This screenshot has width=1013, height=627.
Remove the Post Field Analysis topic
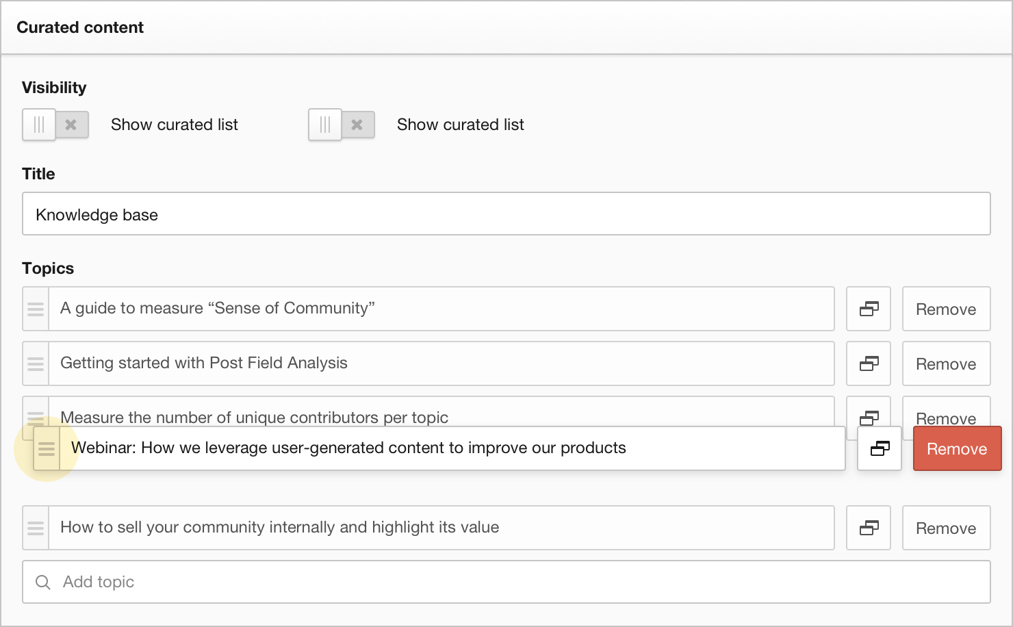(x=947, y=363)
